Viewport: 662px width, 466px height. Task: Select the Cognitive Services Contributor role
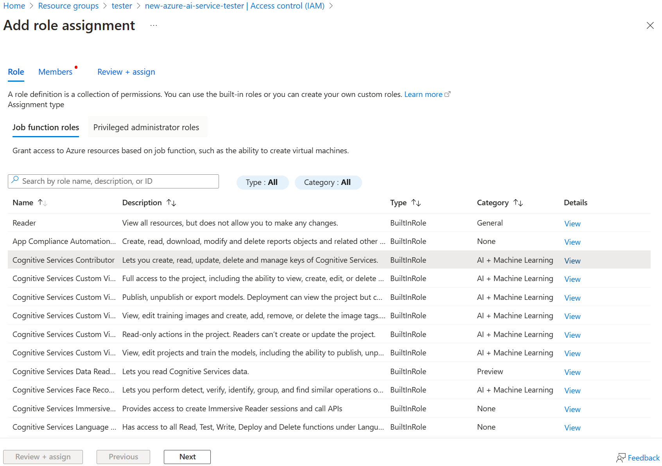point(329,260)
